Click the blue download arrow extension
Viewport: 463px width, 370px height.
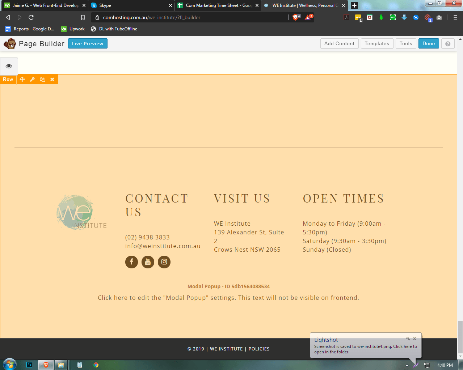click(x=404, y=17)
